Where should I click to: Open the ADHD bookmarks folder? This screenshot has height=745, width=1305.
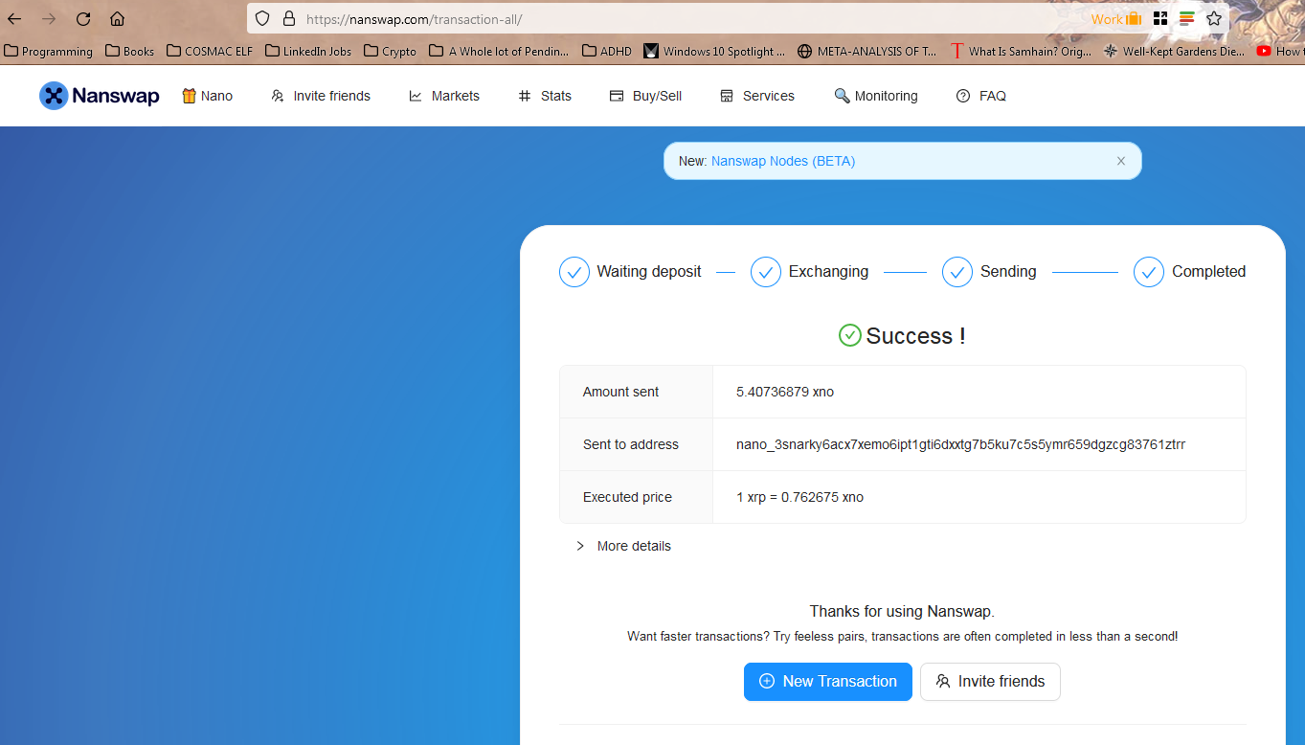tap(607, 52)
